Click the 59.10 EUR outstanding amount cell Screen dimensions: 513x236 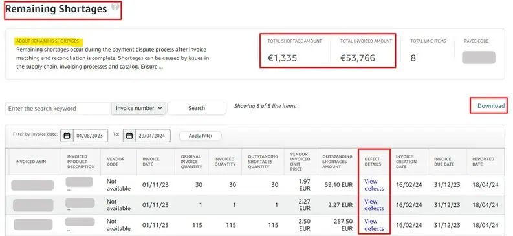(338, 185)
